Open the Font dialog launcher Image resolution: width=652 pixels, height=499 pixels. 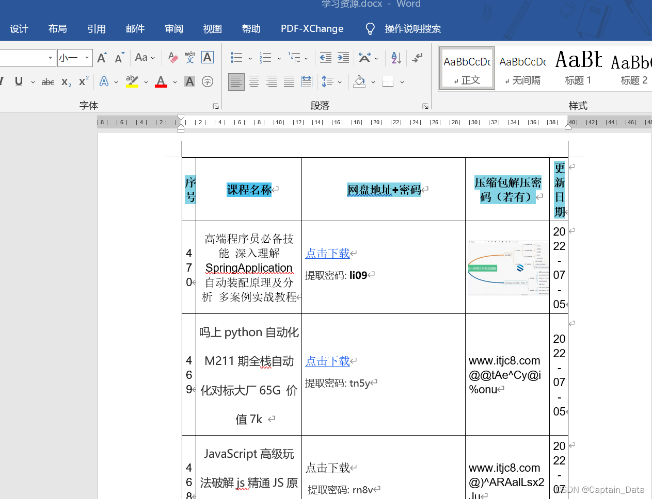pyautogui.click(x=216, y=106)
